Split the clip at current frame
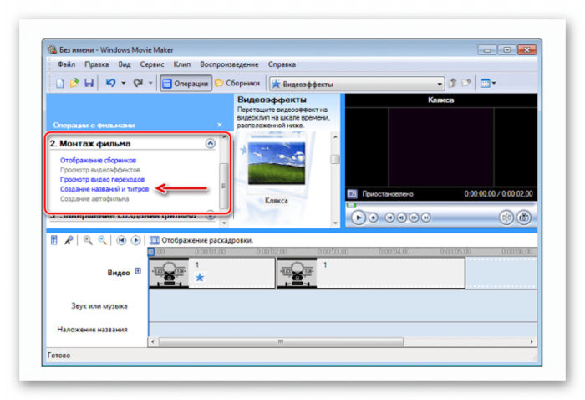 [506, 218]
